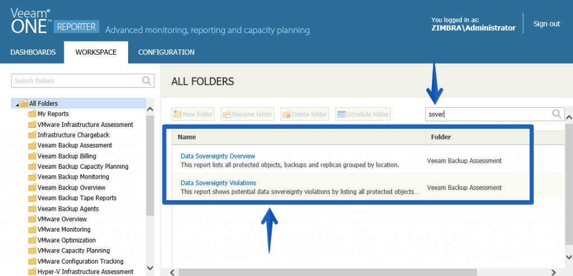
Task: Click folder icon beside Veeam Backup Tape Reports
Action: [x=32, y=198]
